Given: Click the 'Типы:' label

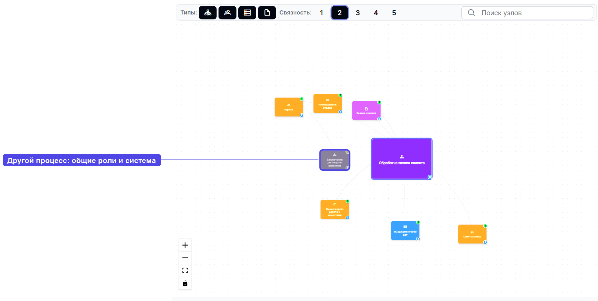Looking at the screenshot, I should click(x=189, y=13).
